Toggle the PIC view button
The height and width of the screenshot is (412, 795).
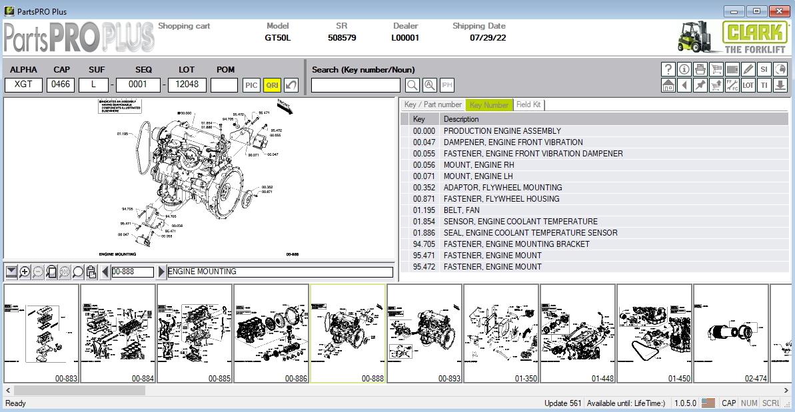[x=251, y=85]
